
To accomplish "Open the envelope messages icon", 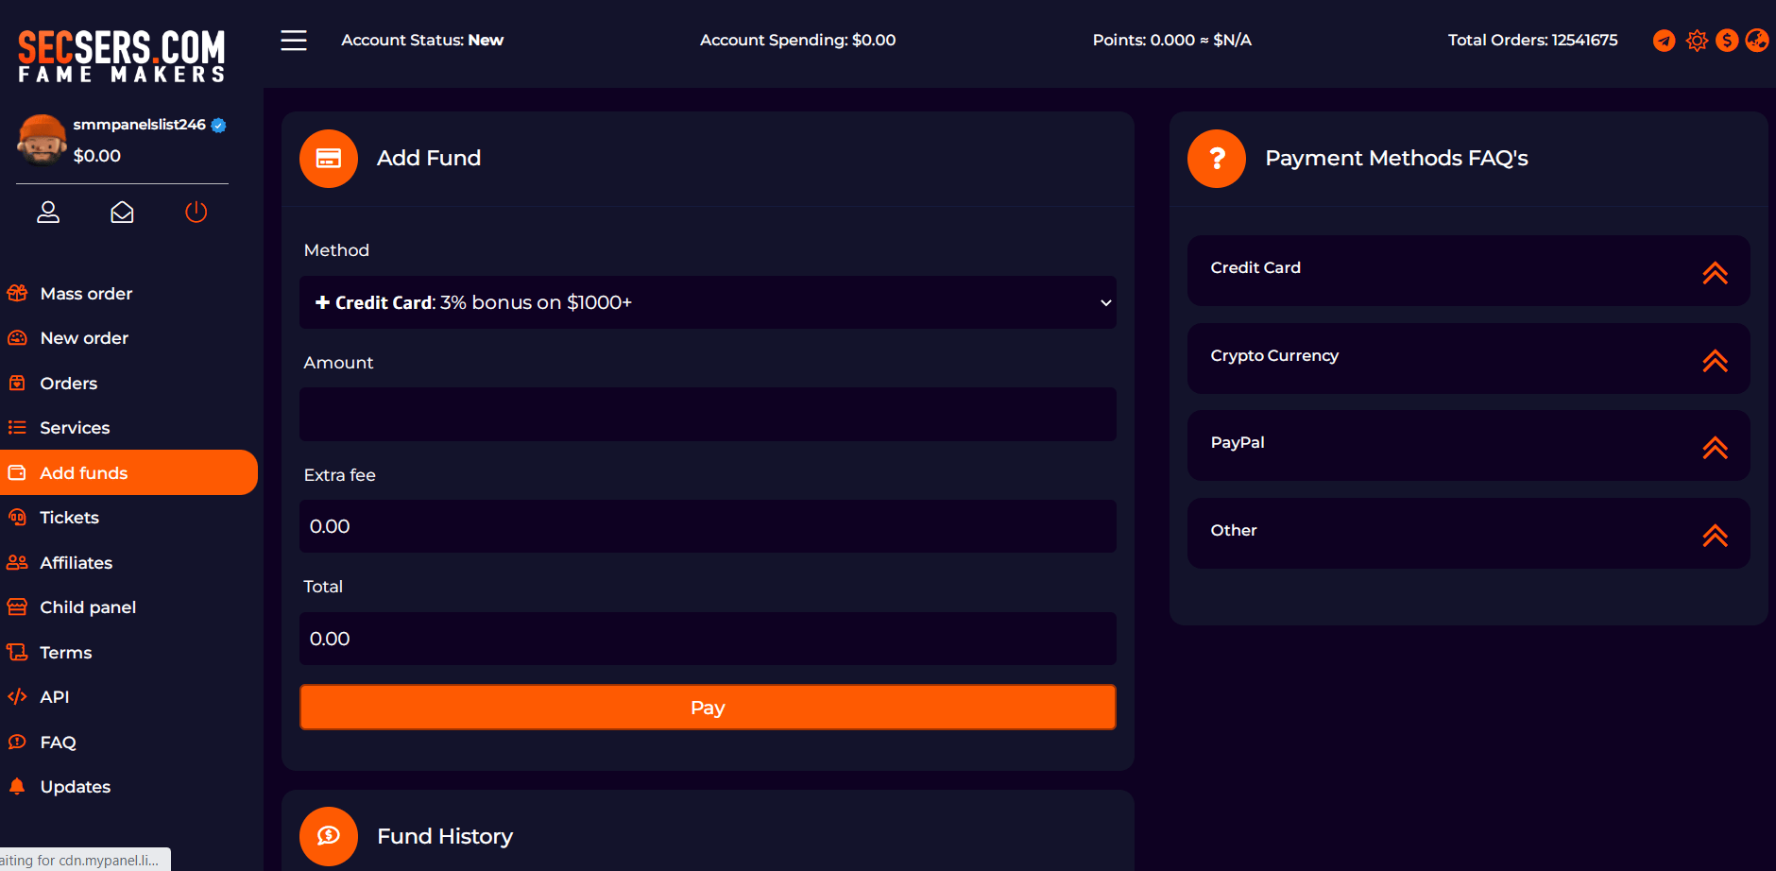I will pos(122,213).
